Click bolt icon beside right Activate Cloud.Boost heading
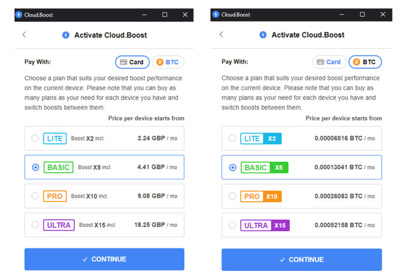402x278 pixels. point(263,35)
